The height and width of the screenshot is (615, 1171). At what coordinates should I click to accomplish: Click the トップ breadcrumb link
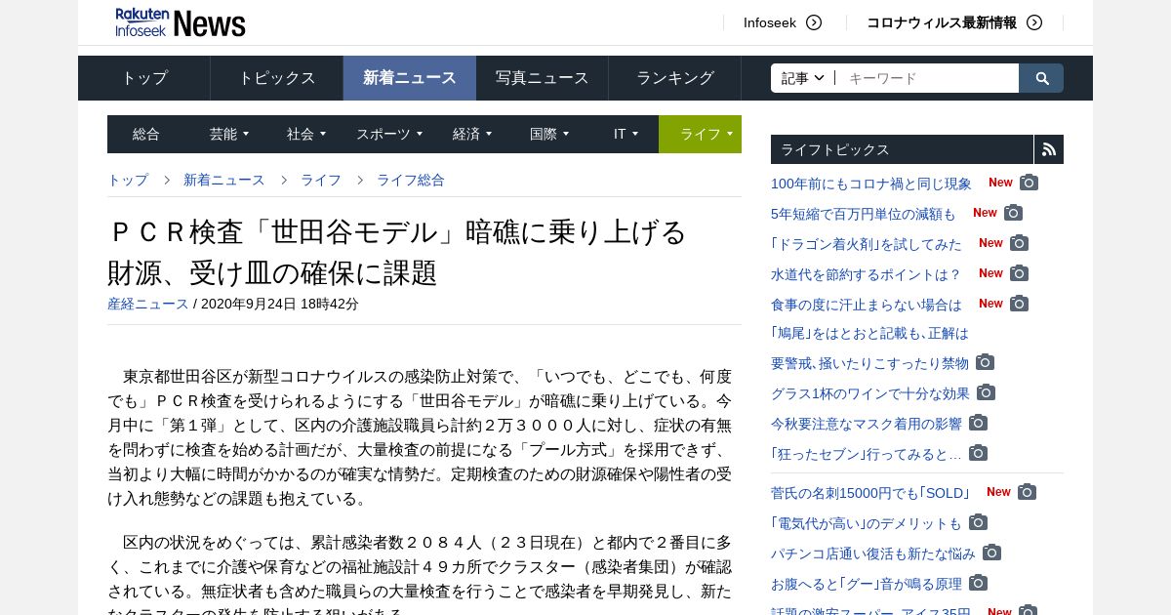[x=128, y=180]
